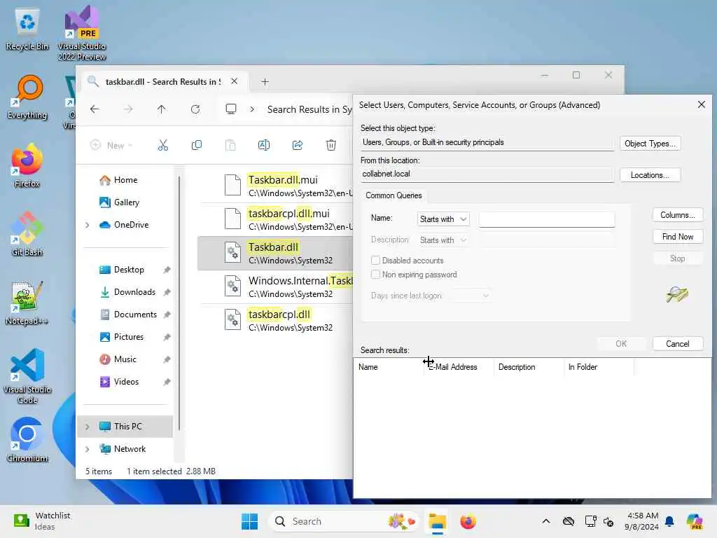Click the Object Types button

[650, 143]
